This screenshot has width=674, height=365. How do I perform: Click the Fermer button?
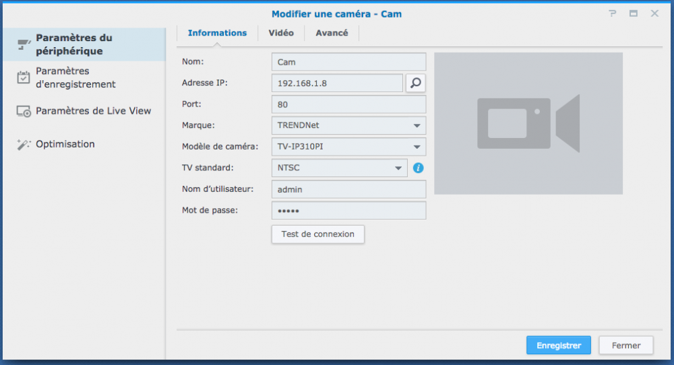tap(625, 345)
